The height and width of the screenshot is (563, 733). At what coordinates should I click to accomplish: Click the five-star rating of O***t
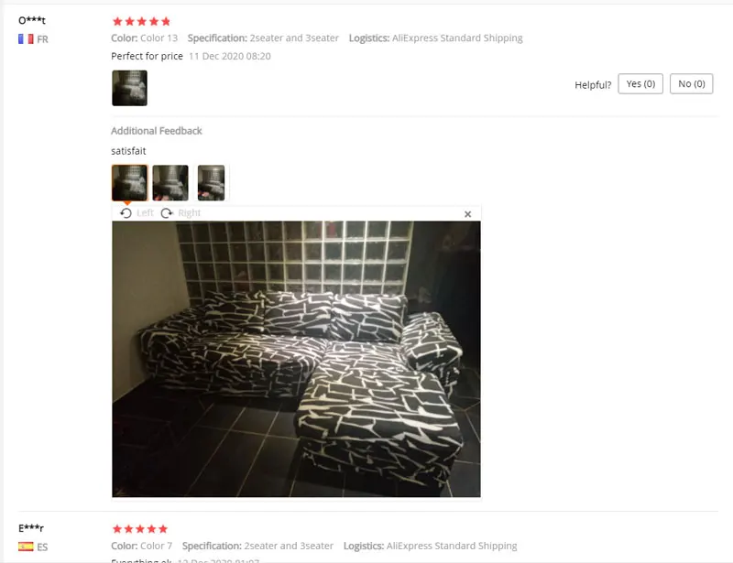(142, 21)
